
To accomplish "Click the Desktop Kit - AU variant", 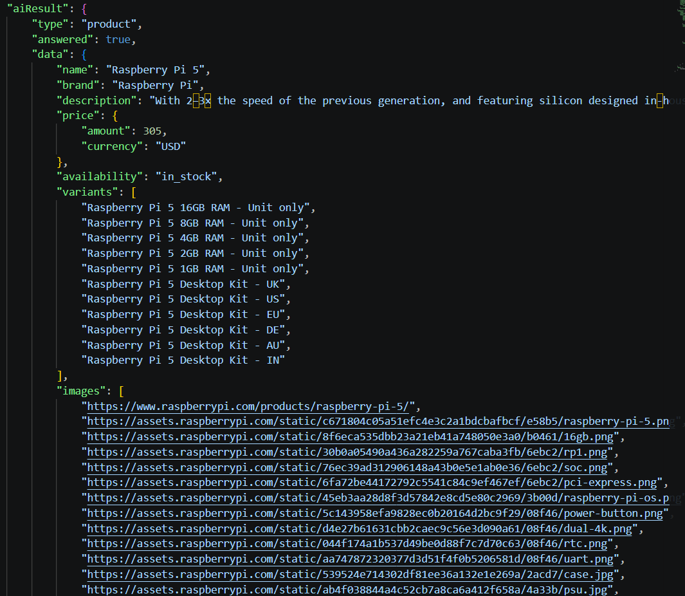I will (x=183, y=346).
